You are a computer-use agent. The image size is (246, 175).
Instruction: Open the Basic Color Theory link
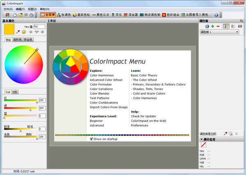point(144,75)
